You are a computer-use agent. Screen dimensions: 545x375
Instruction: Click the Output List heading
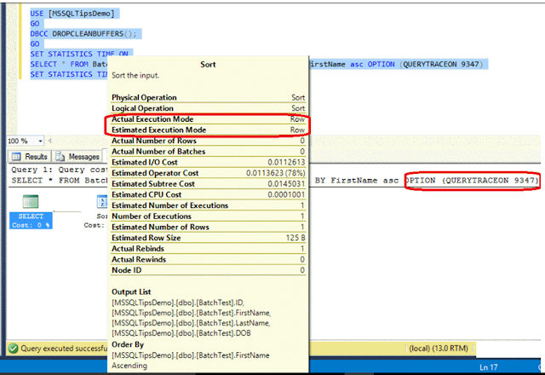pos(131,291)
